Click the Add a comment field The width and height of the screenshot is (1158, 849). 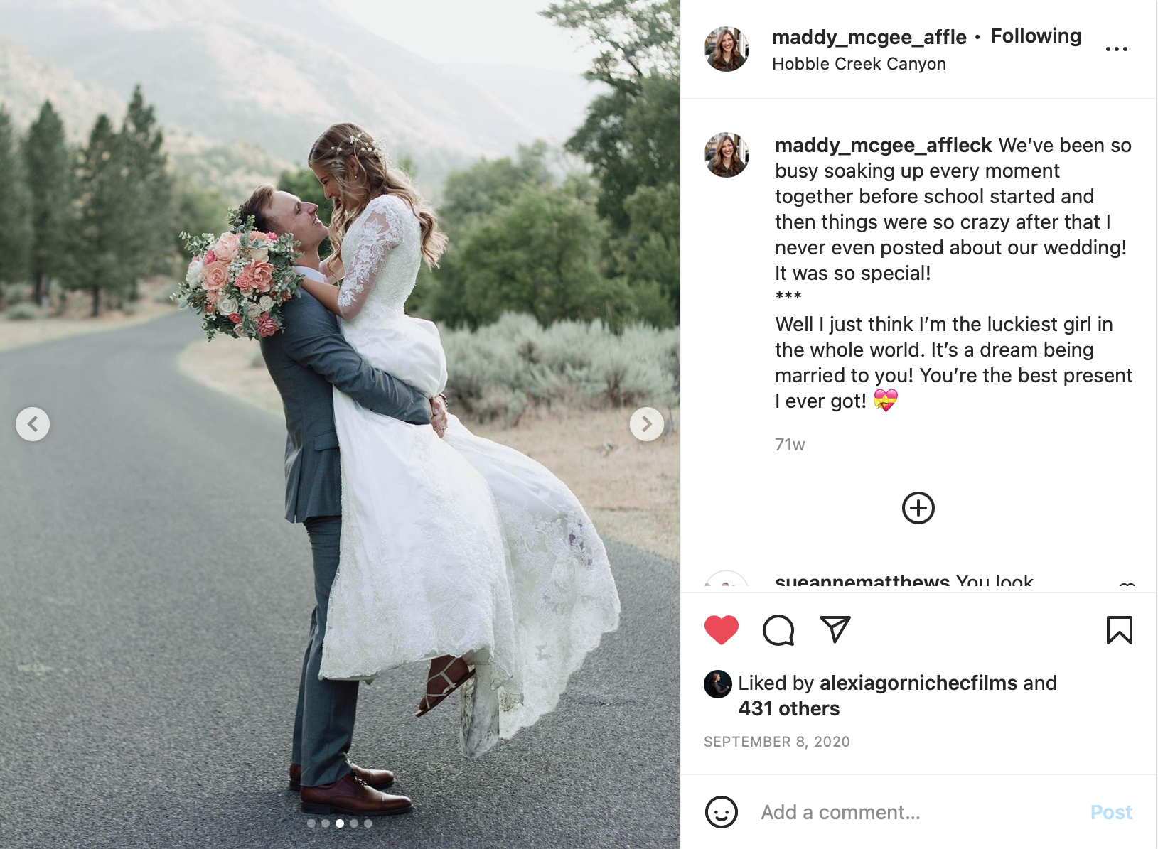pos(917,812)
